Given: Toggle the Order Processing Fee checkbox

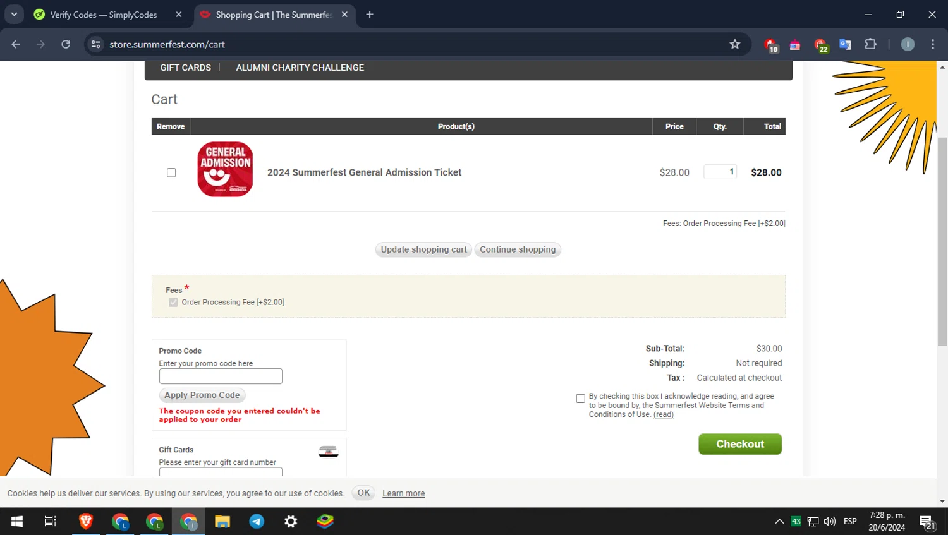Looking at the screenshot, I should click(173, 303).
